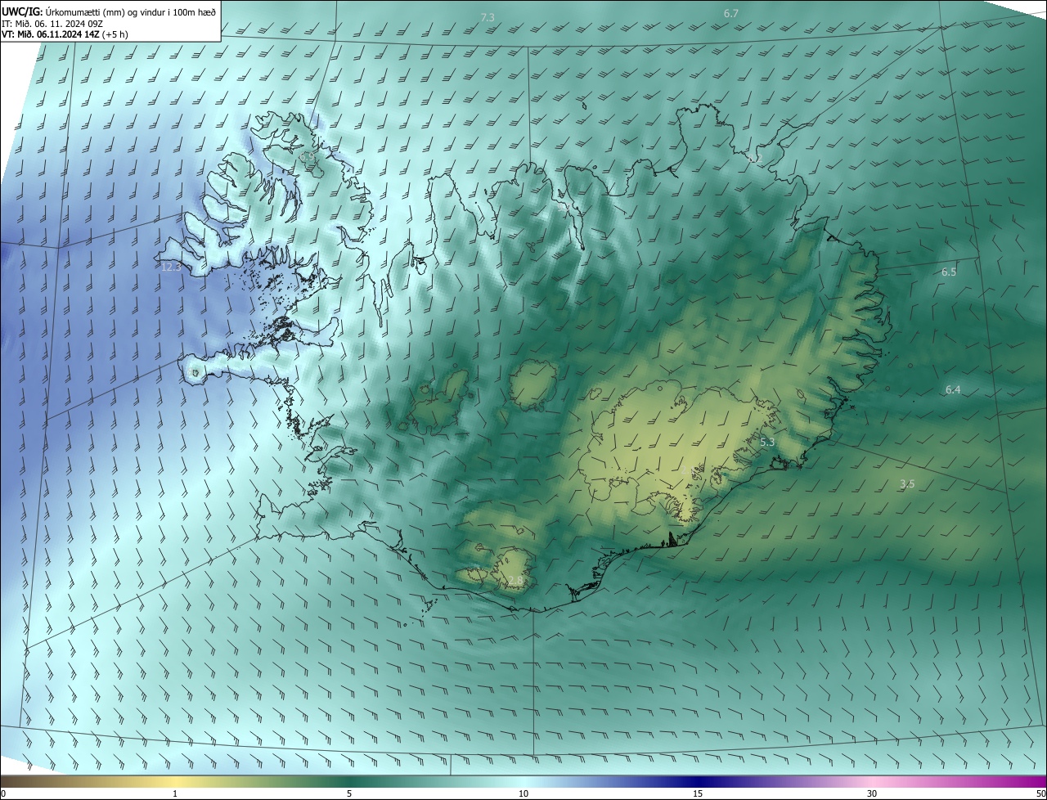Screen dimensions: 1047x800
Task: Click the colorbar tick label '30'
Action: (x=872, y=793)
